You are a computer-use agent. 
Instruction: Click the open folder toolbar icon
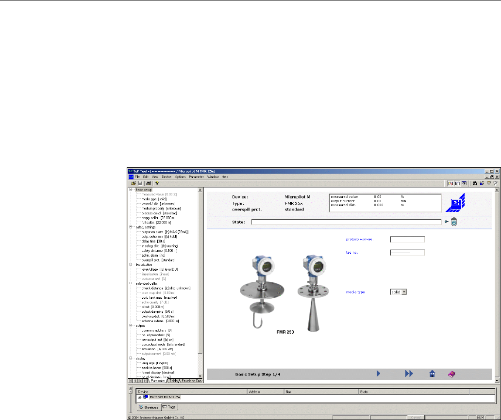(x=133, y=183)
